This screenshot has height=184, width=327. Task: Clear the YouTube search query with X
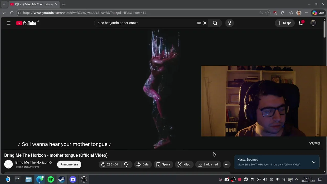pos(205,23)
